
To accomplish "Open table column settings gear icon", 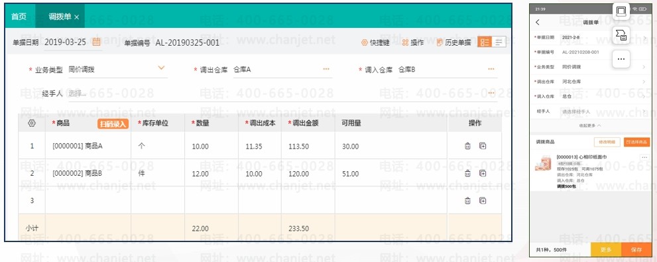I will (31, 123).
